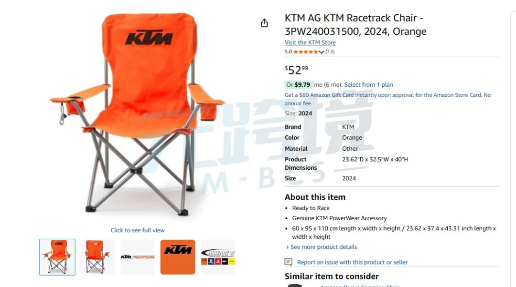Open the $80 Amazon Gift Card offer
516x287 pixels.
387,99
